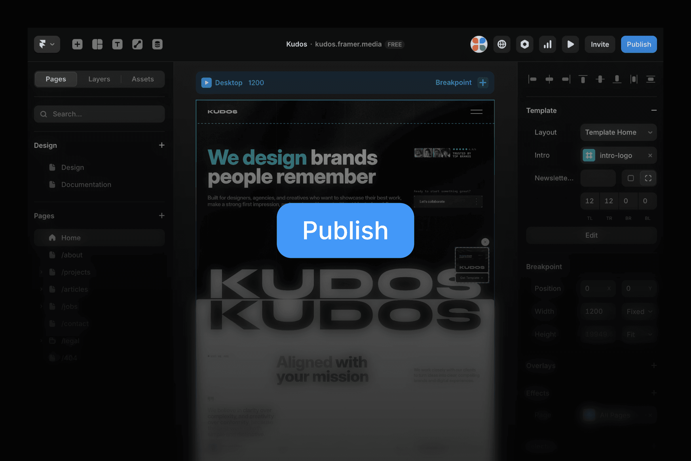The width and height of the screenshot is (691, 461).
Task: Click the canvas hamburger menu icon
Action: (476, 112)
